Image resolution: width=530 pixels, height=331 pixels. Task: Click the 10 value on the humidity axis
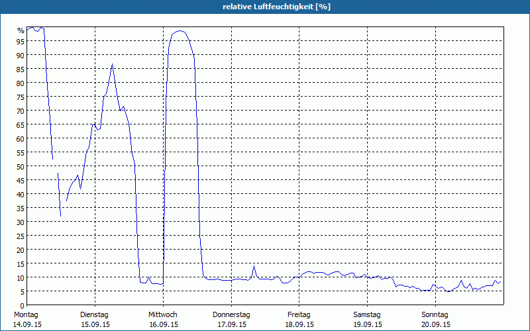[21, 277]
